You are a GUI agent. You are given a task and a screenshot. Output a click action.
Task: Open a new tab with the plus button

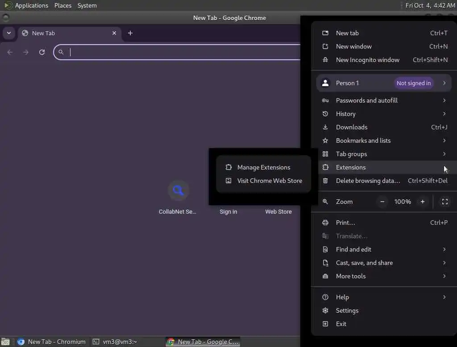[130, 33]
